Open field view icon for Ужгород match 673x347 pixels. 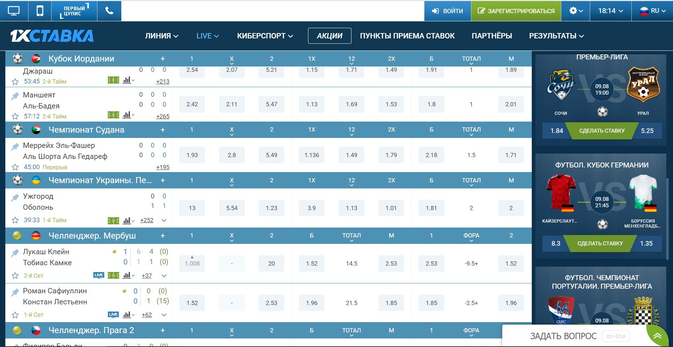coord(113,221)
